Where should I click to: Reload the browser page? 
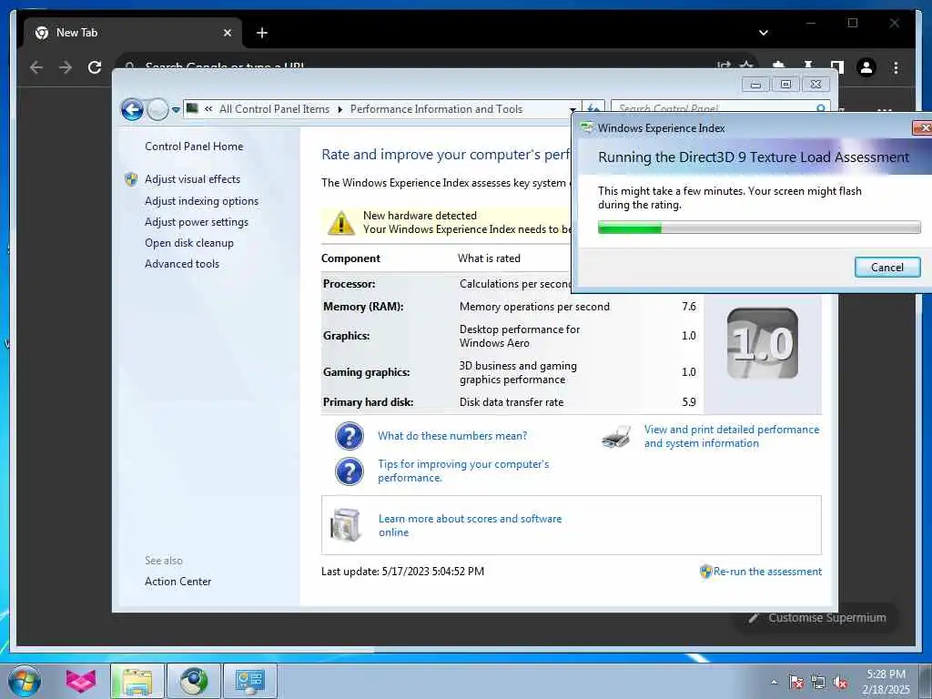point(95,67)
